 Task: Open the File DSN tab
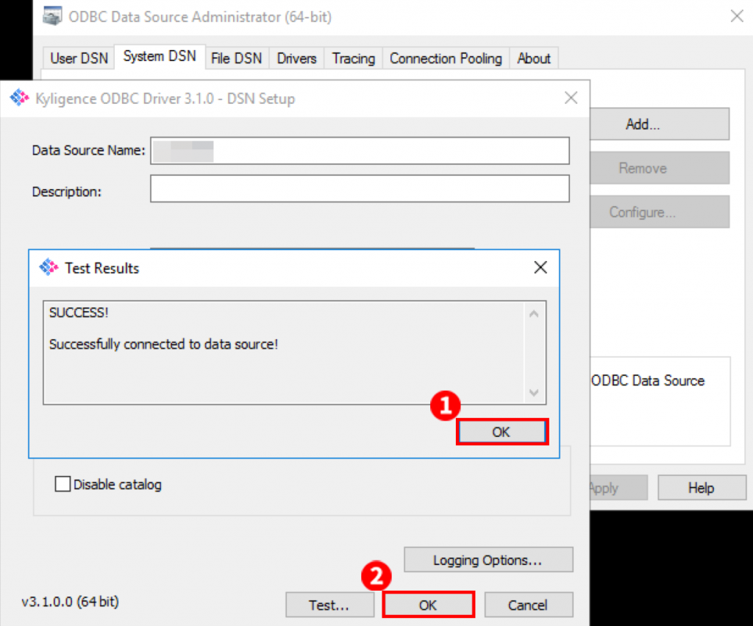coord(236,58)
